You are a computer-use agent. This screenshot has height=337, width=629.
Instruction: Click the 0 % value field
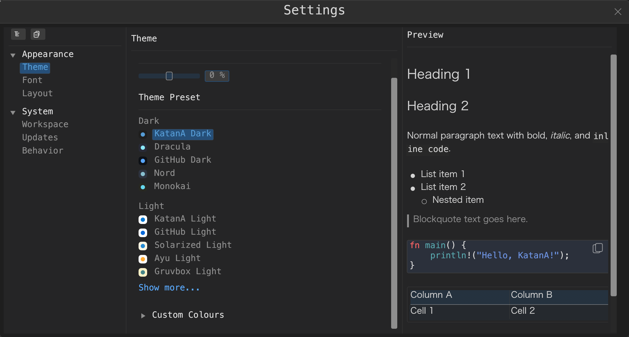(217, 76)
